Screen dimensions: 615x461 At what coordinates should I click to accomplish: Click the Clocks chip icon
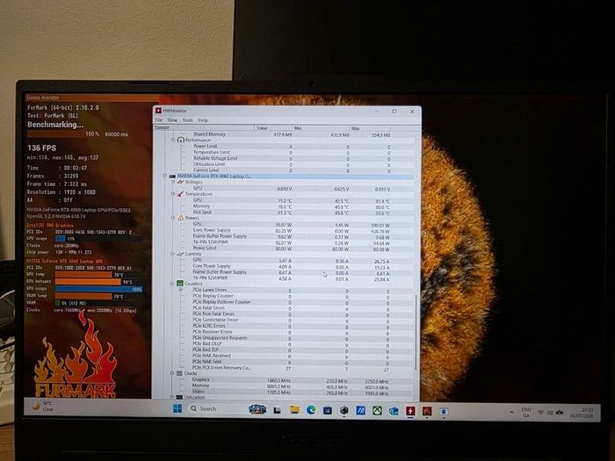pyautogui.click(x=179, y=373)
